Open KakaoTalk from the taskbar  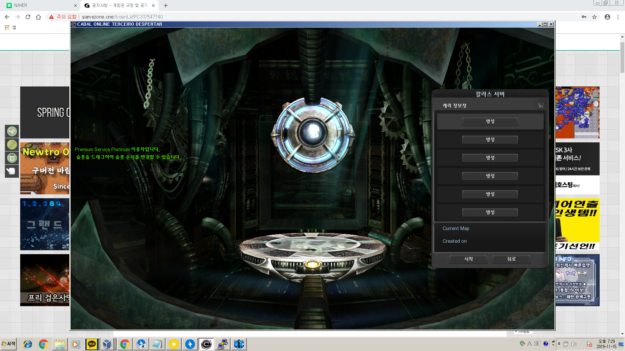(92, 344)
